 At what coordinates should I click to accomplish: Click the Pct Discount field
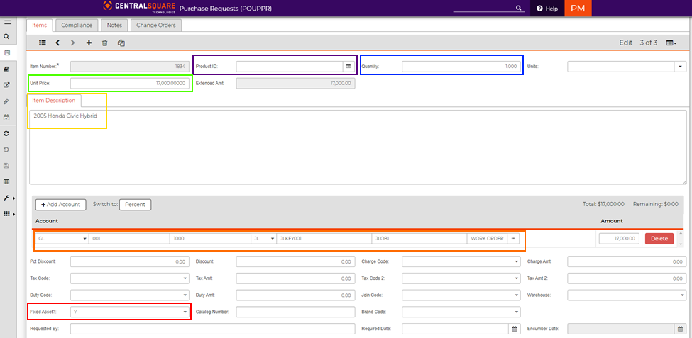coord(130,261)
